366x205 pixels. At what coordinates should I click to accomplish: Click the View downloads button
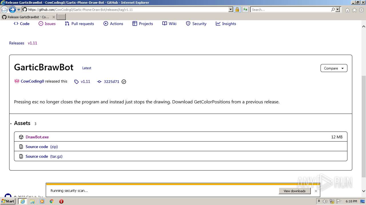295,191
